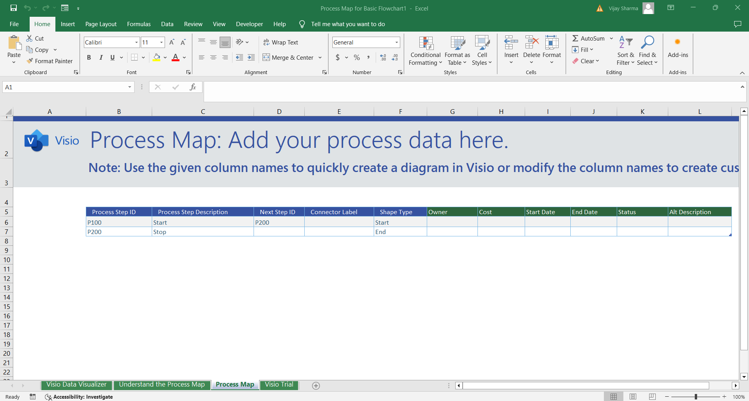Open the font name Calibri dropdown
The image size is (749, 401).
137,42
